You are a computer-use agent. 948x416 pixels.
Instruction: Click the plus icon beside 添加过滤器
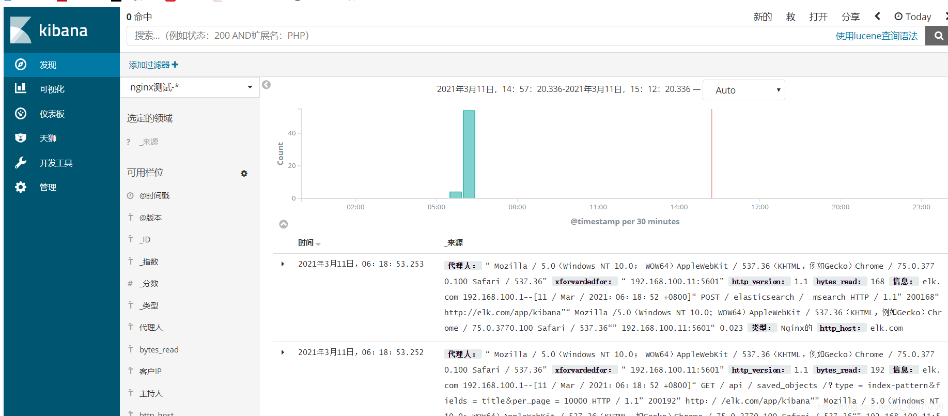[x=175, y=65]
